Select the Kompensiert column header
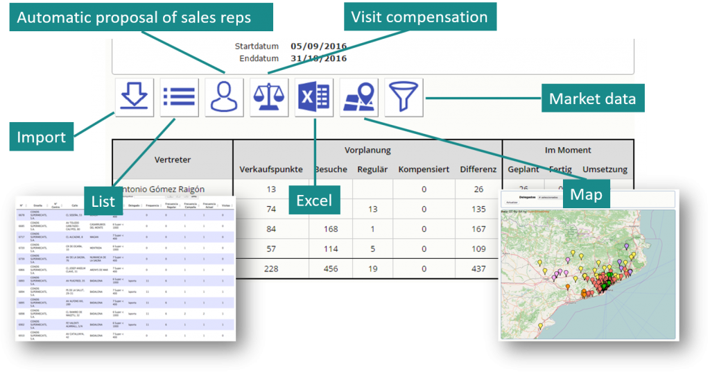The image size is (710, 372). click(x=424, y=169)
